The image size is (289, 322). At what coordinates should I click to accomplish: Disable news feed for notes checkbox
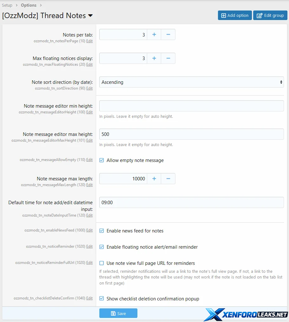click(x=102, y=231)
